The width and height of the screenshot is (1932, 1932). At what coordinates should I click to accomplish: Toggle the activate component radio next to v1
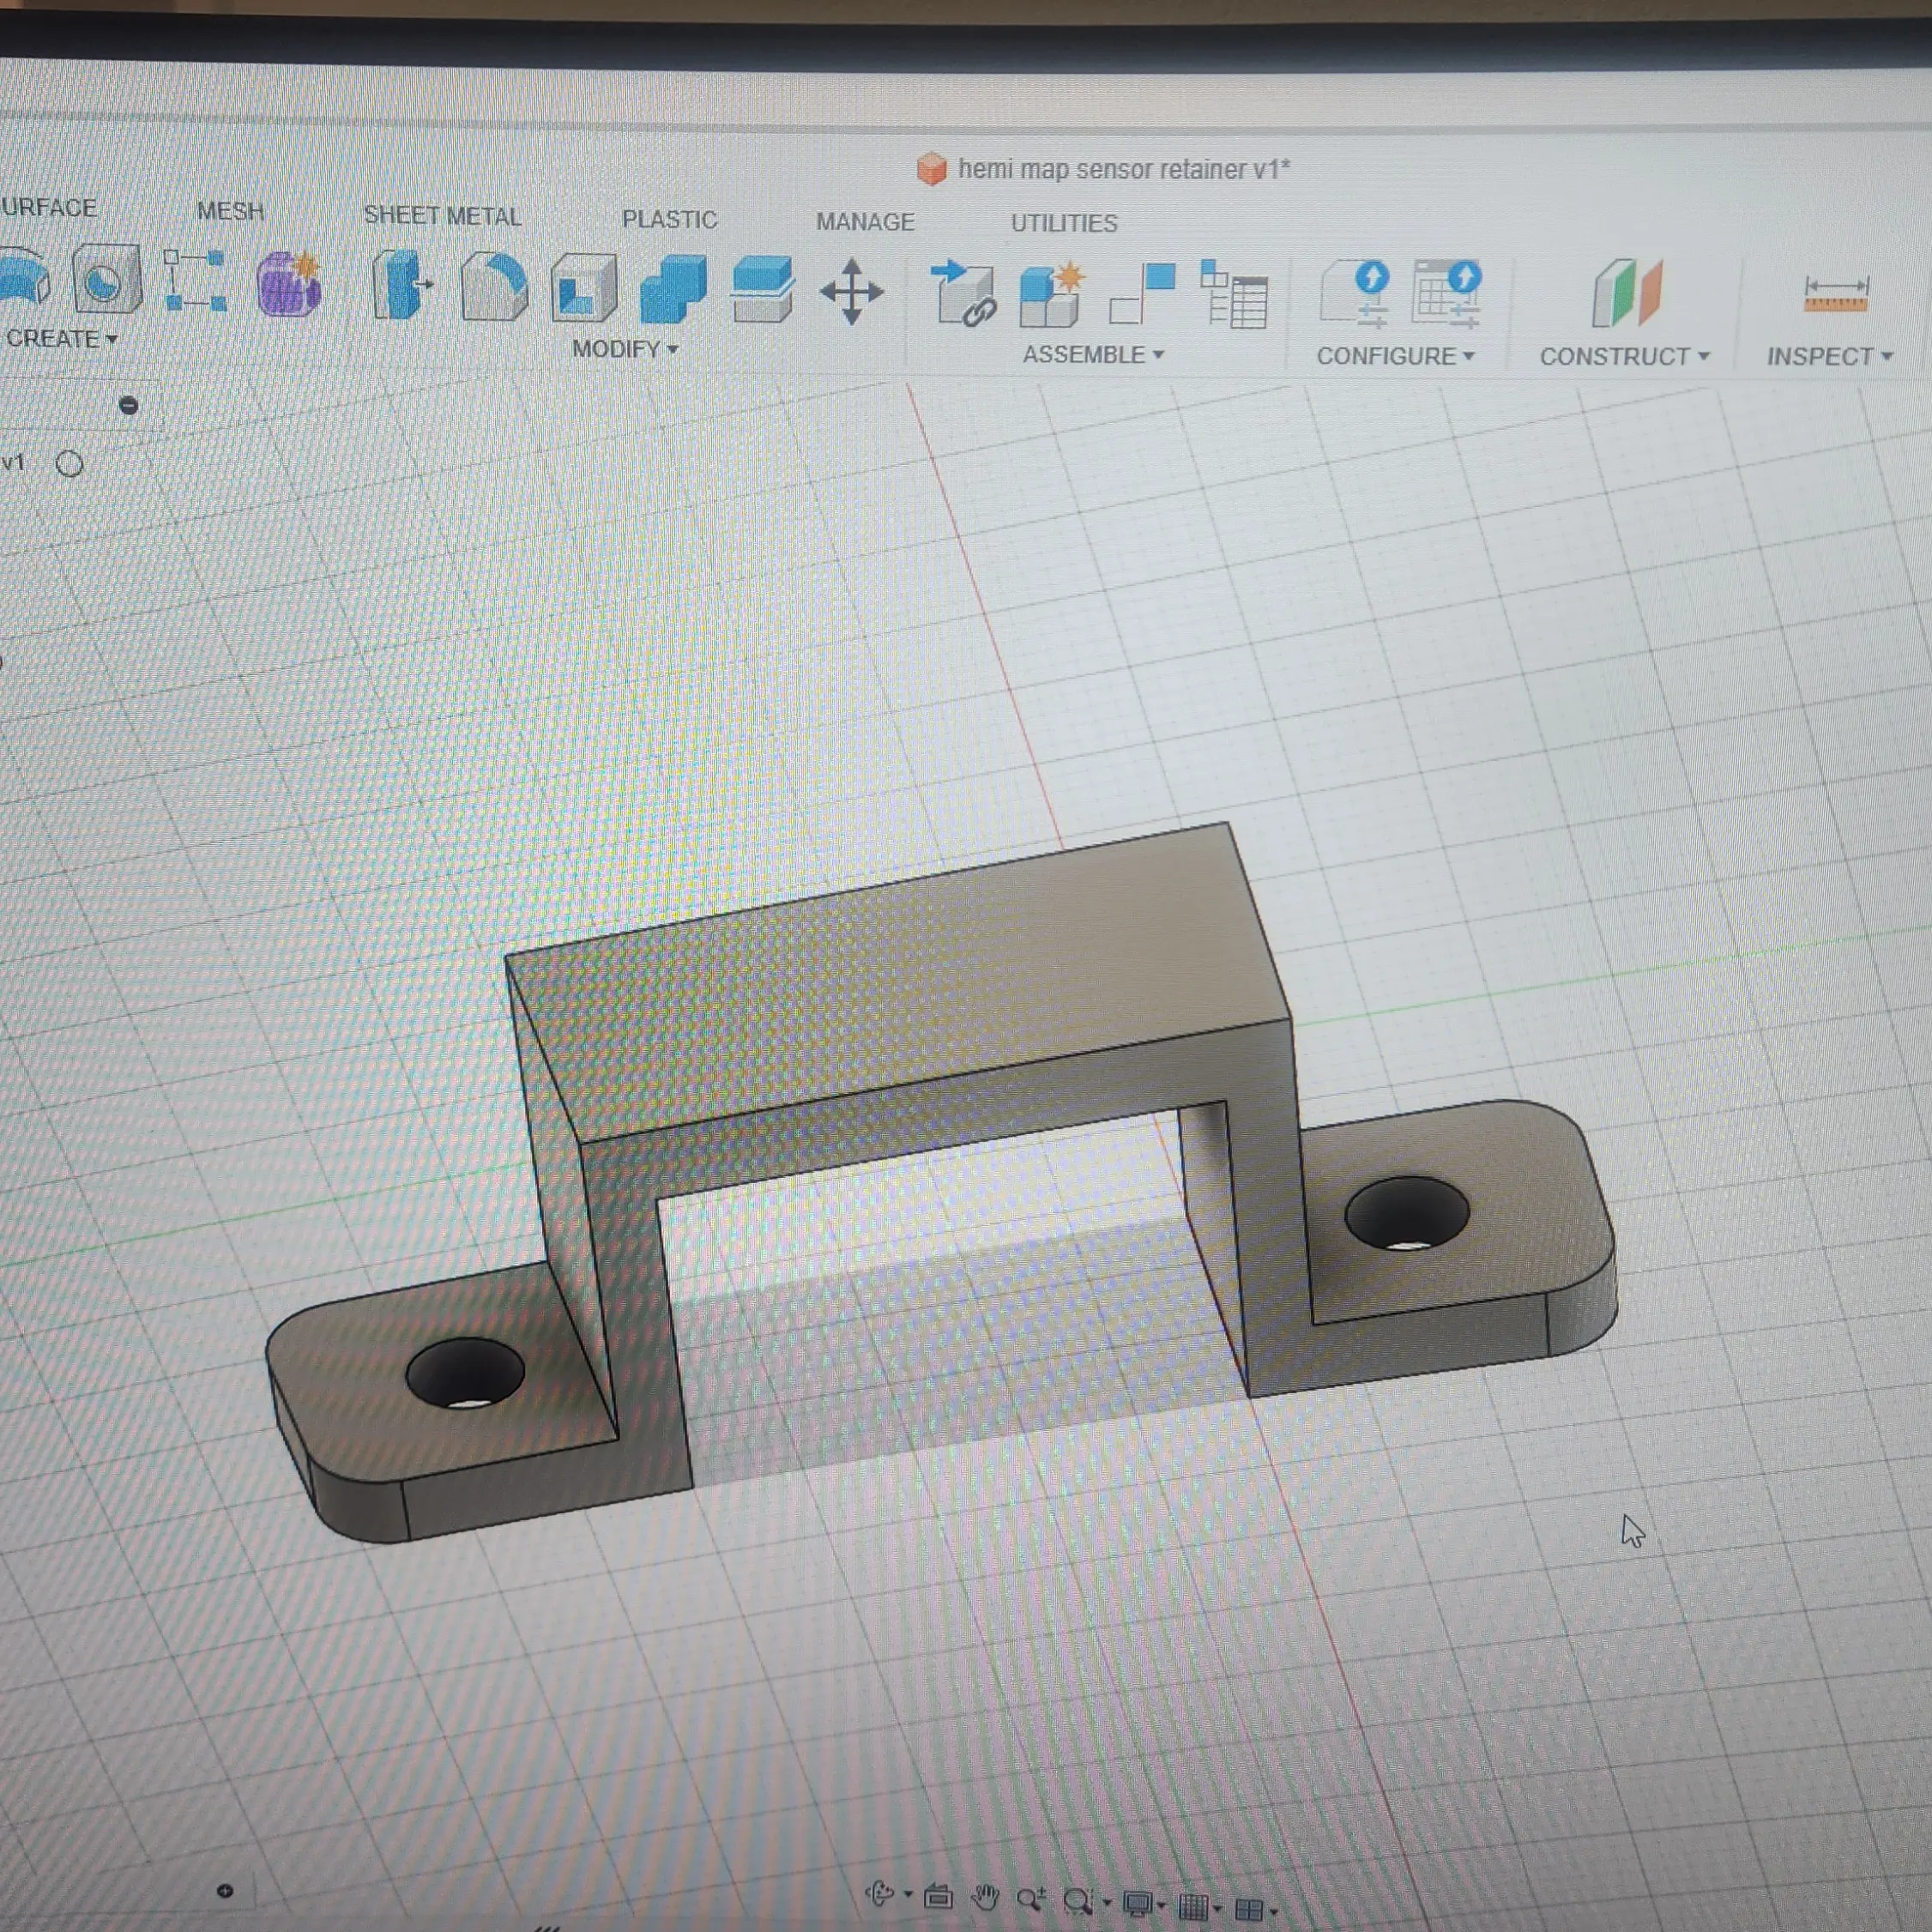[70, 464]
